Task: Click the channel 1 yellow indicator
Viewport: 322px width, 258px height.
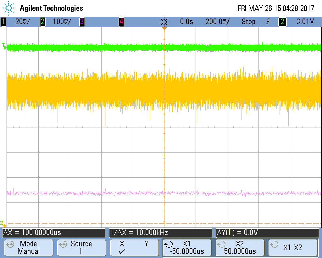Action: pos(3,22)
